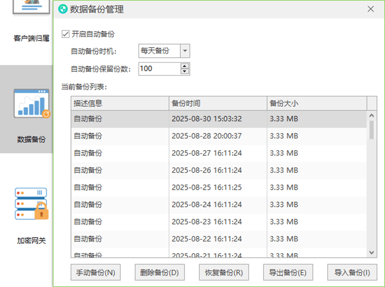
Task: Click 手动备份(N) button
Action: 95,272
